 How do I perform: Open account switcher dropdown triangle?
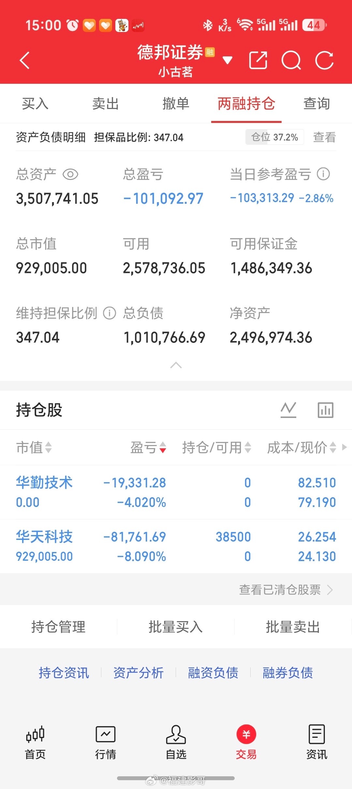tap(227, 60)
